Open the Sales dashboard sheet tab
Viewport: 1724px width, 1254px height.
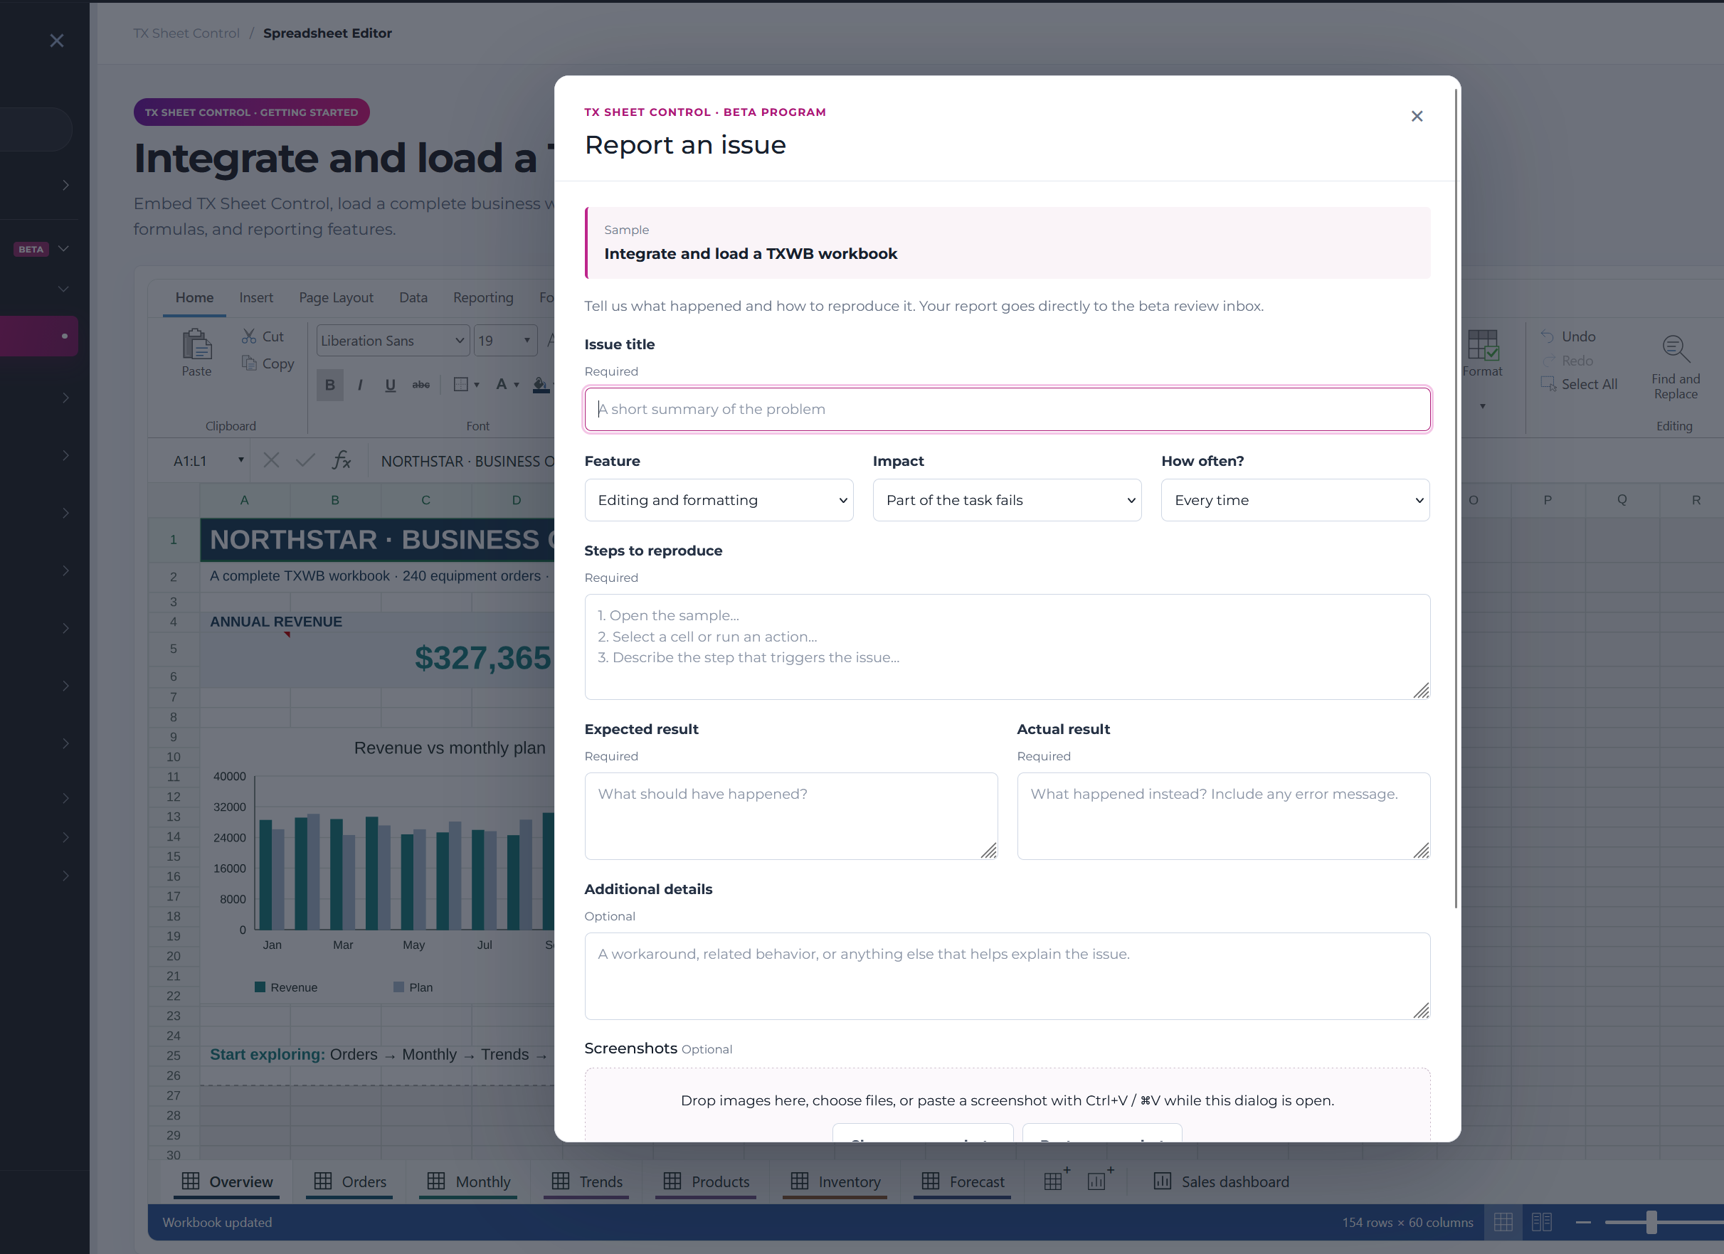[x=1221, y=1181]
